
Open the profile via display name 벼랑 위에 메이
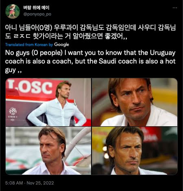tap(36, 8)
